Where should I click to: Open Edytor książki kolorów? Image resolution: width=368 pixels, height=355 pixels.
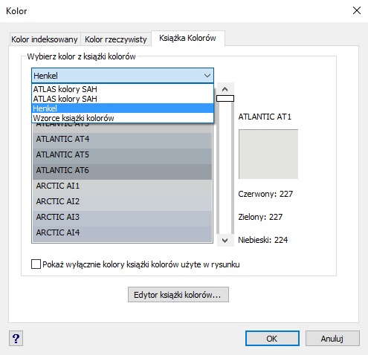(x=178, y=295)
